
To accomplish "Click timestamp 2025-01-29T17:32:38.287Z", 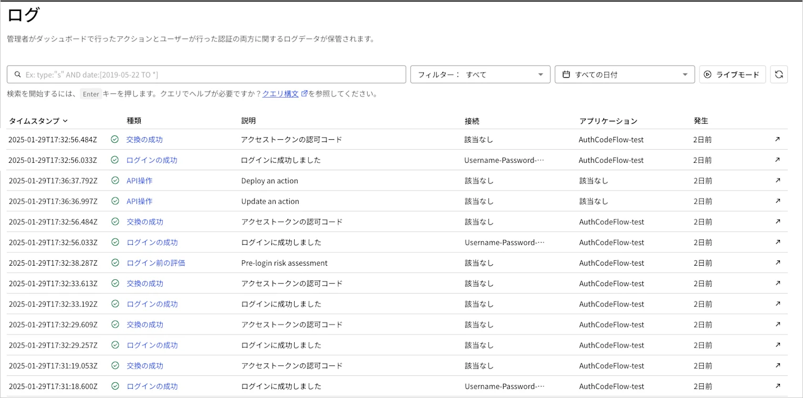I will pyautogui.click(x=53, y=263).
